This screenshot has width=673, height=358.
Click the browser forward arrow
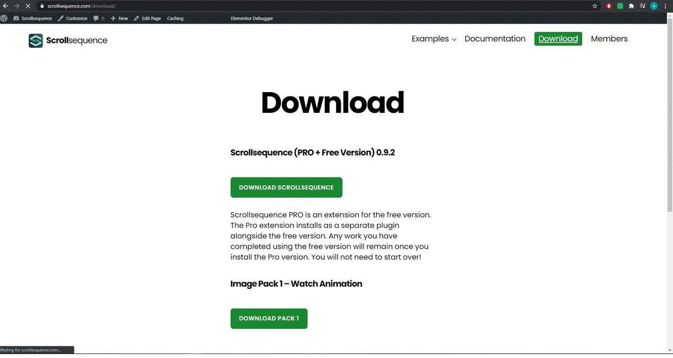(16, 6)
